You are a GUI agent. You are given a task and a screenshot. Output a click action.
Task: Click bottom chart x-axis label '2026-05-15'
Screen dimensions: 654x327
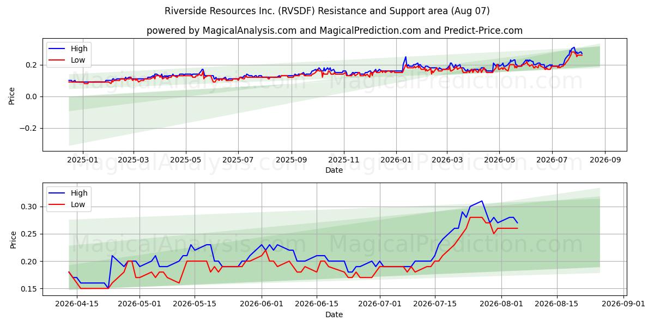tap(195, 304)
